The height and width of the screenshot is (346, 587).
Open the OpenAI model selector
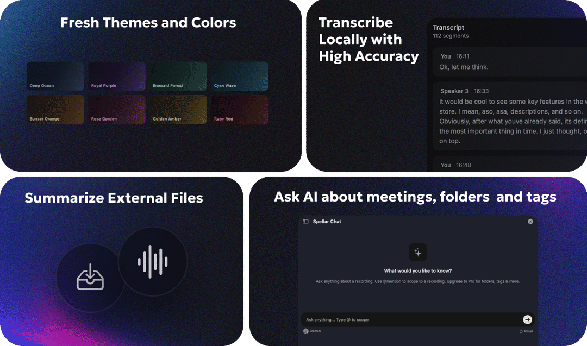pyautogui.click(x=312, y=331)
